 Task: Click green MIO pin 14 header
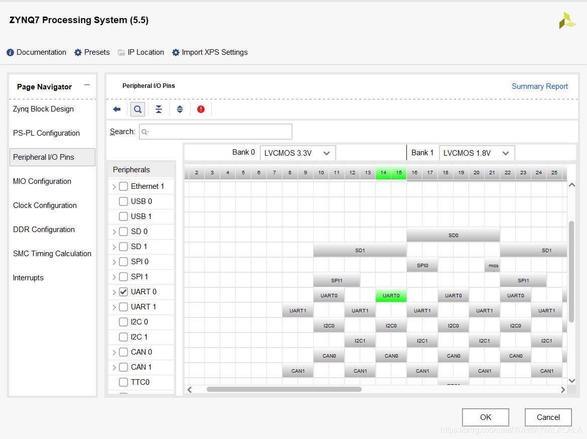coord(383,172)
